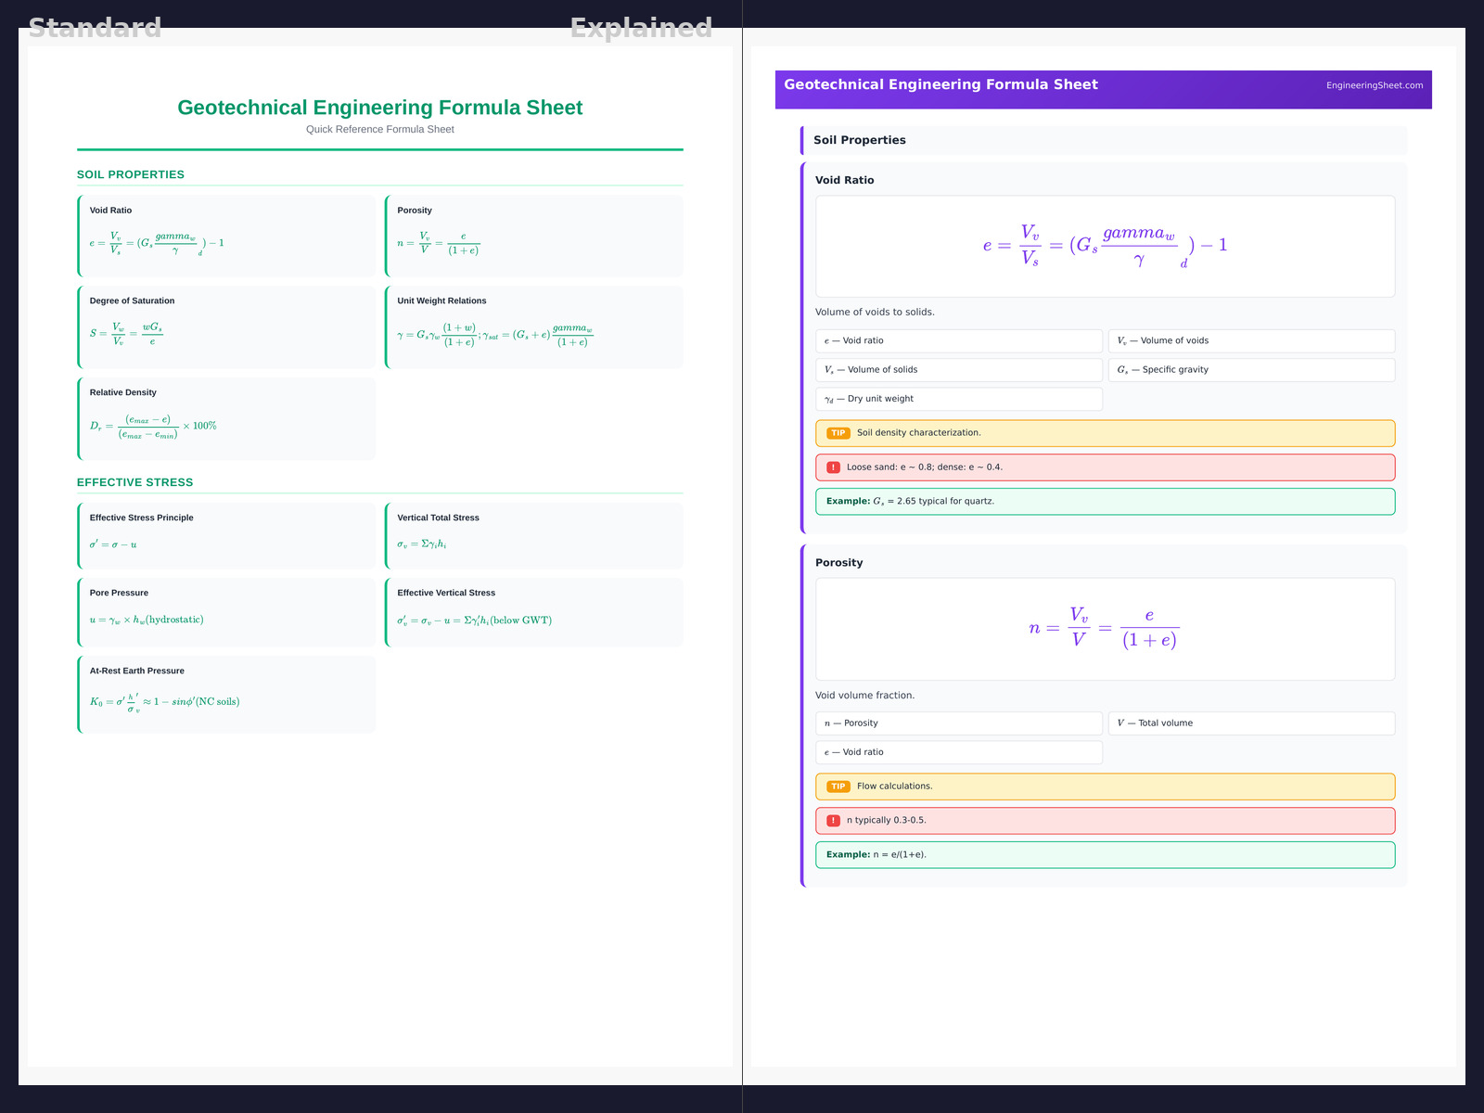Click the SOIL PROPERTIES heading in Standard sheet

tap(131, 174)
